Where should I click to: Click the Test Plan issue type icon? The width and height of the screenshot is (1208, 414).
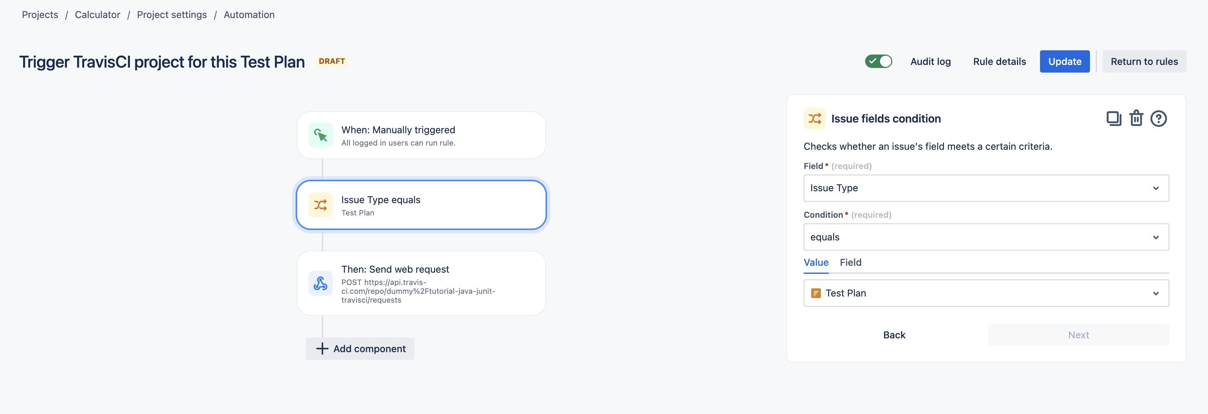point(816,293)
